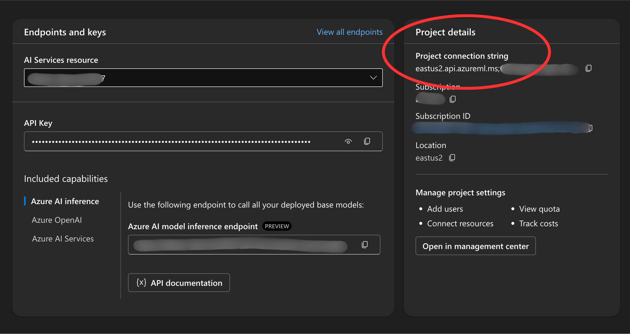This screenshot has width=630, height=334.
Task: Reveal the hidden API Key
Action: click(x=348, y=142)
